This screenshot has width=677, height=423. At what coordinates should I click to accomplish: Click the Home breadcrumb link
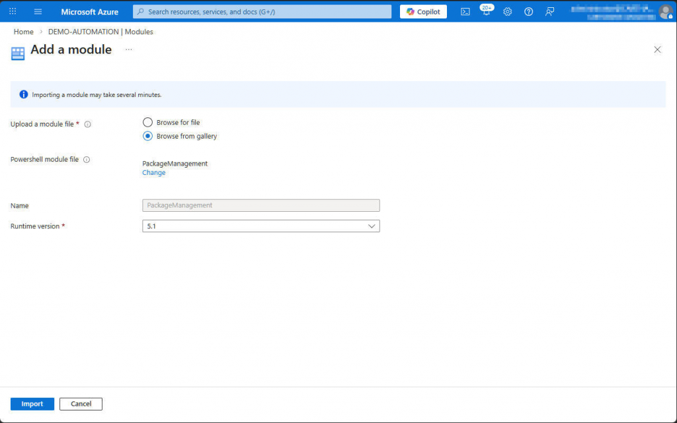pyautogui.click(x=23, y=31)
